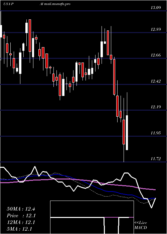Viewport: 167px width, 234px height.
Task: Click the 12.89 price axis label
Action: tap(156, 29)
